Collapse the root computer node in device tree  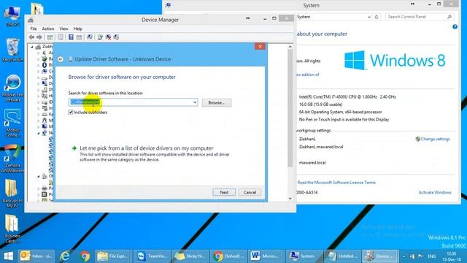click(32, 47)
